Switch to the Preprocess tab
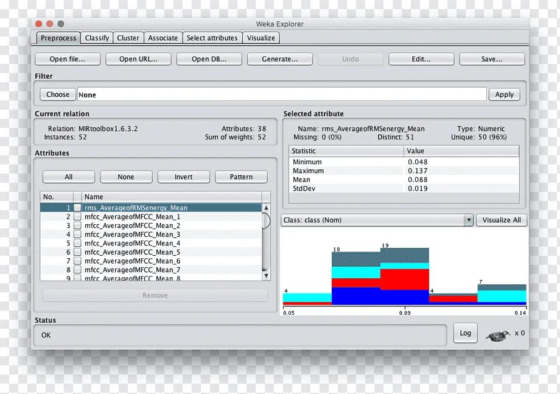The width and height of the screenshot is (560, 394). 58,38
